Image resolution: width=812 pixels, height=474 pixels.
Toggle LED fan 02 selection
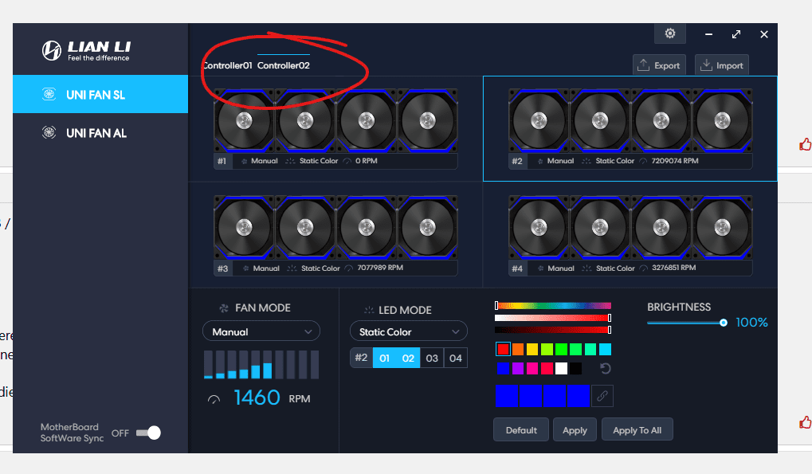coord(408,358)
